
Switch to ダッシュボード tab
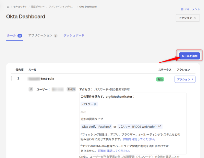click(x=74, y=36)
